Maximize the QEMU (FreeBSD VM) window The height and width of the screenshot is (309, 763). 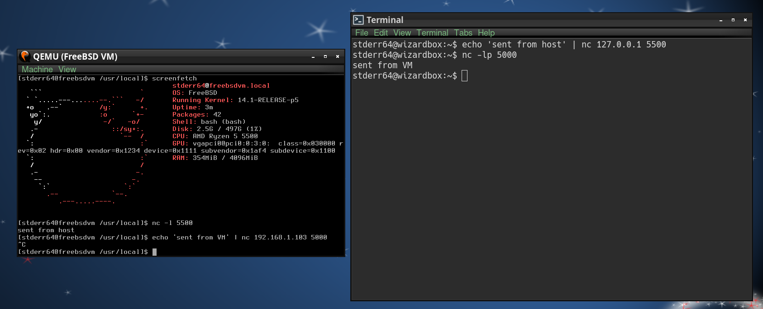[325, 56]
